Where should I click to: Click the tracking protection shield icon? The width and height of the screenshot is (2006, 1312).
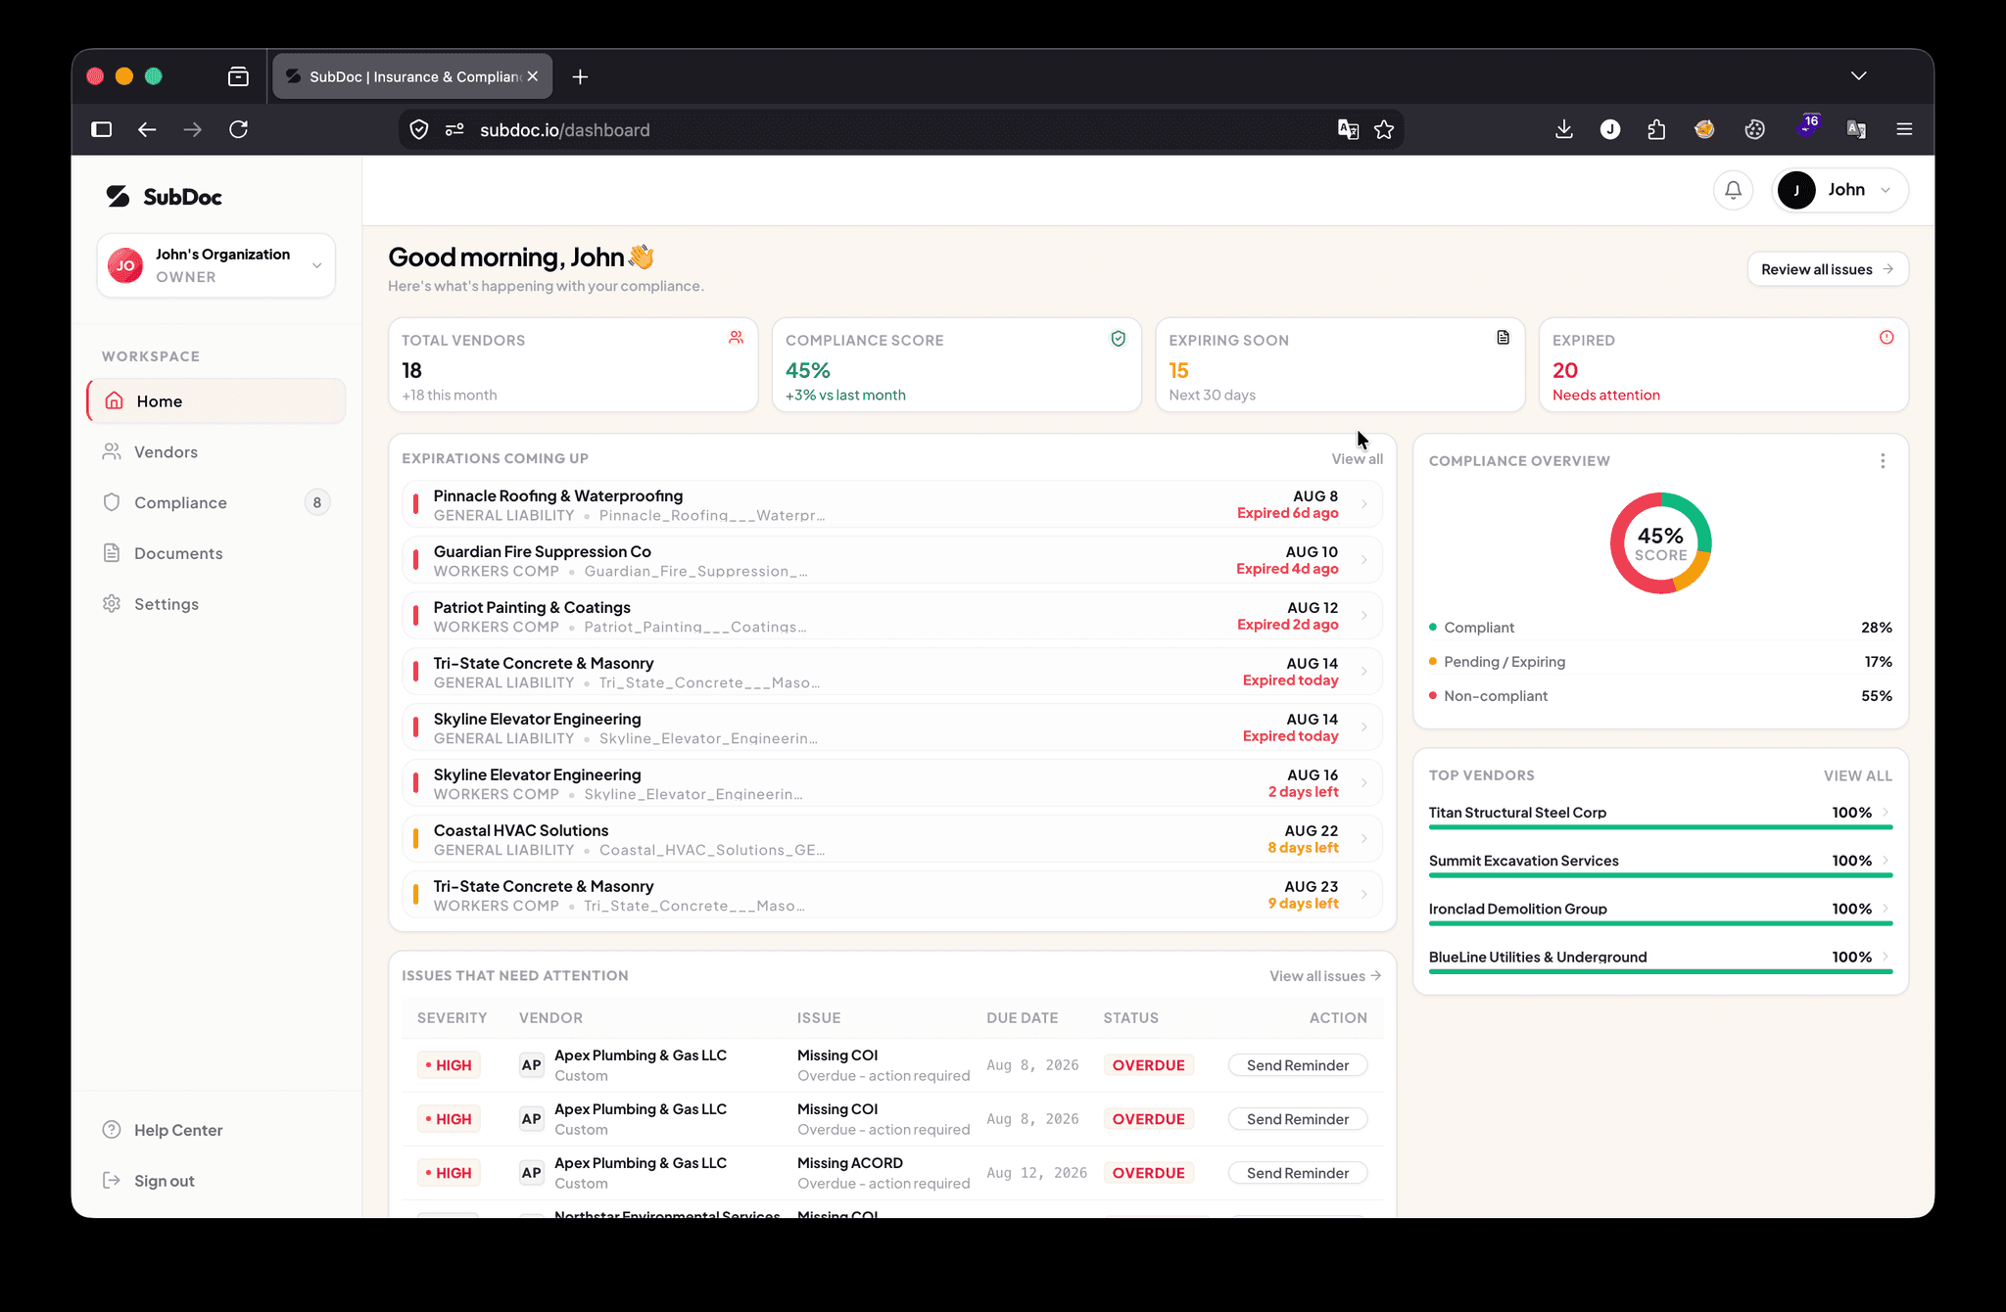coord(419,129)
